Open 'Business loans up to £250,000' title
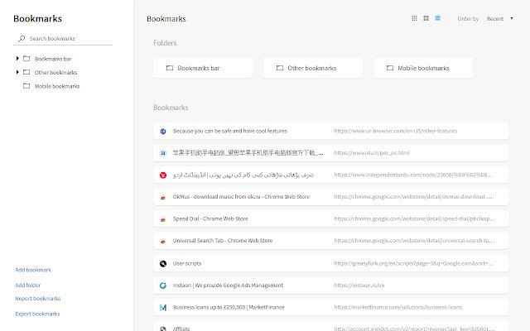This screenshot has height=331, width=530. coord(229,307)
